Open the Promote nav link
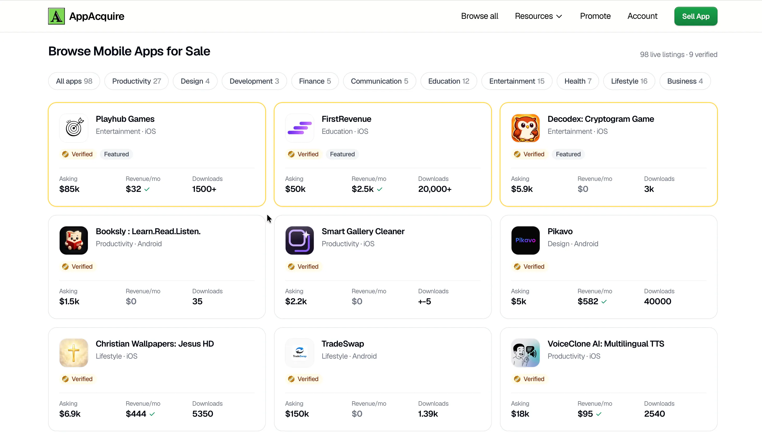Viewport: 762px width, 436px height. tap(595, 16)
